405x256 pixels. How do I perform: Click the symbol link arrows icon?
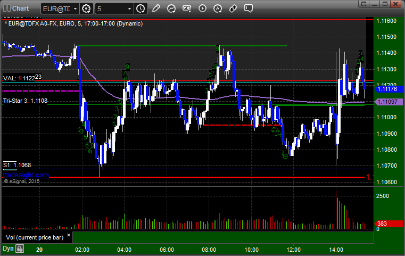tap(233, 9)
